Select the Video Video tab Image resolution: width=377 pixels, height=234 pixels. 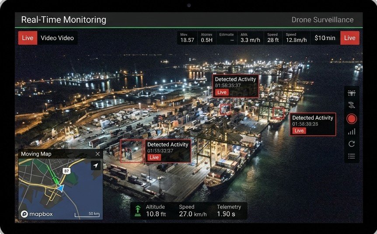(57, 38)
